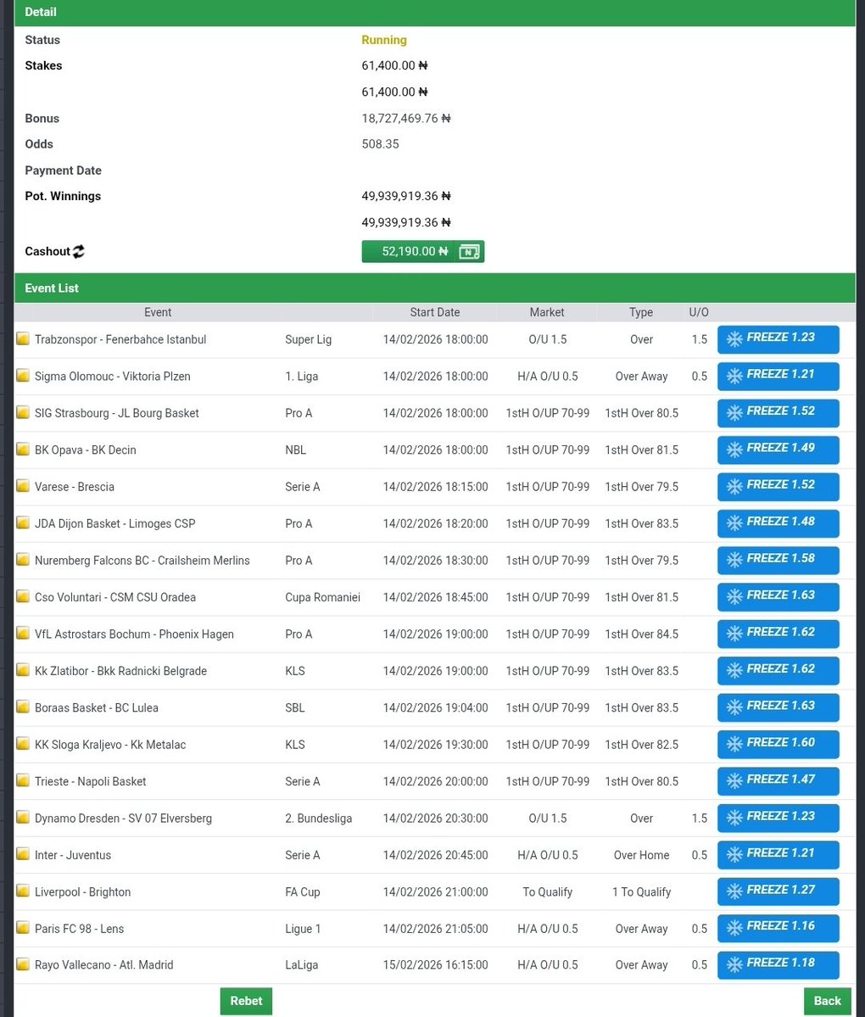
Task: Click yellow status icon for JDA Dijon row
Action: click(23, 522)
